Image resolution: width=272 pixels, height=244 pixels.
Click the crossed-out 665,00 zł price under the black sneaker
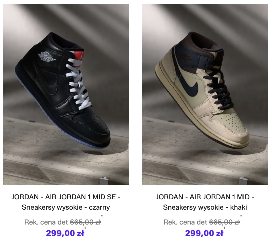point(85,222)
